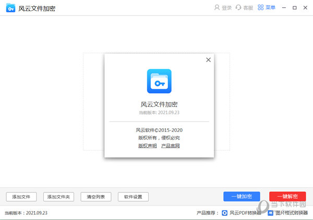The width and height of the screenshot is (313, 220).
Task: Click the 菜单 grid icon
Action: [x=260, y=8]
